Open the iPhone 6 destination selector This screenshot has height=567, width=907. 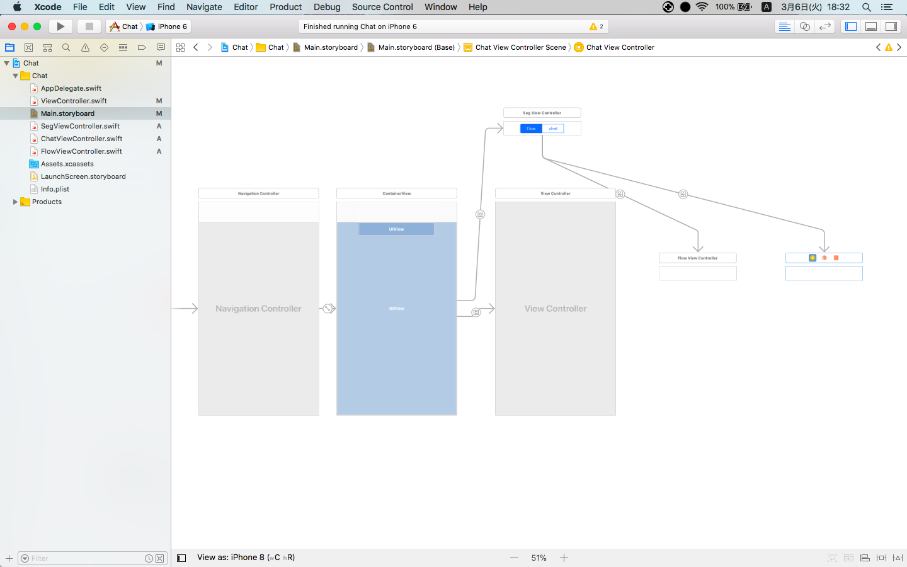(x=167, y=26)
